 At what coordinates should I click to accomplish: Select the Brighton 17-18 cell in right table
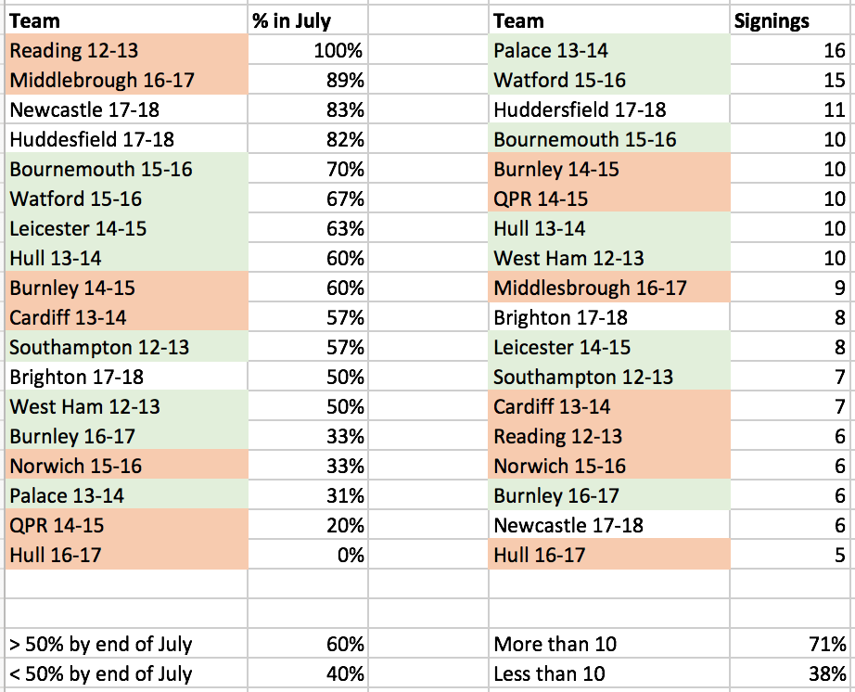609,317
